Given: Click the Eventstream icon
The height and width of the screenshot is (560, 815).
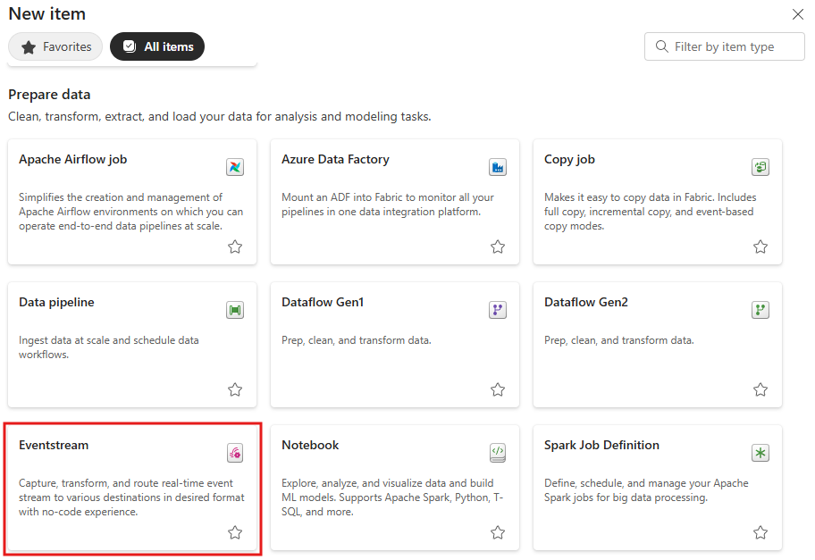Looking at the screenshot, I should pyautogui.click(x=235, y=453).
